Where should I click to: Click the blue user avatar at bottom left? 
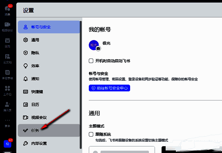8,144
